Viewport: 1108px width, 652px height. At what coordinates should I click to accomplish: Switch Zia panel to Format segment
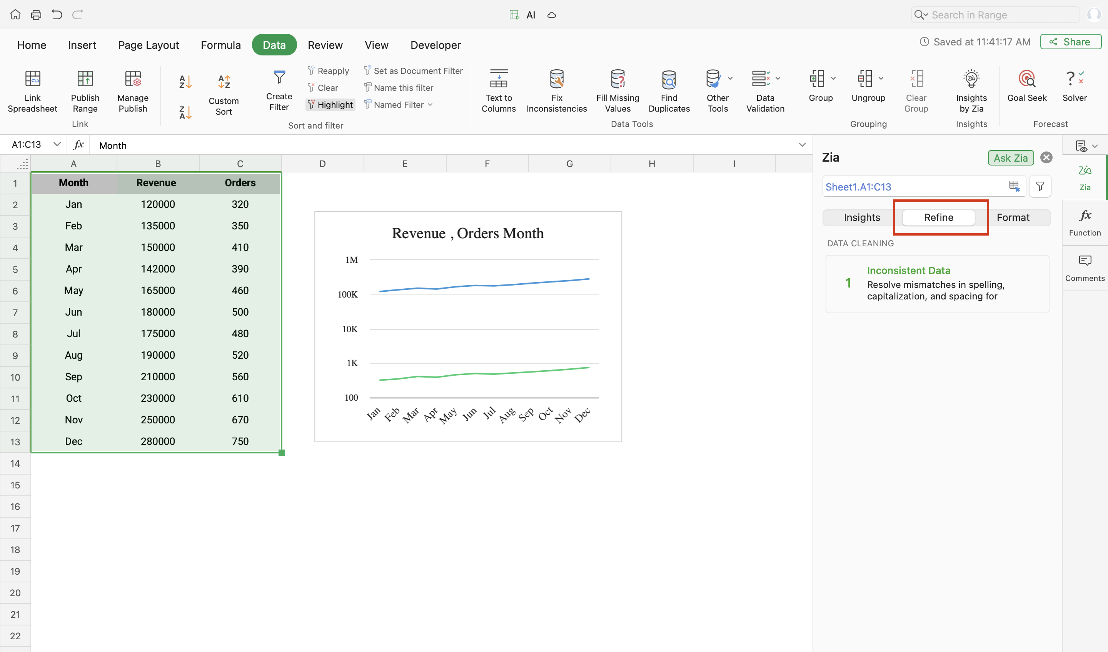click(1013, 217)
